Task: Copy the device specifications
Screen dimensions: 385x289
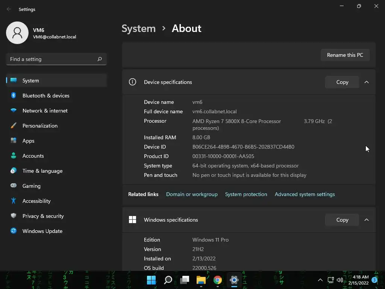Action: pos(342,82)
